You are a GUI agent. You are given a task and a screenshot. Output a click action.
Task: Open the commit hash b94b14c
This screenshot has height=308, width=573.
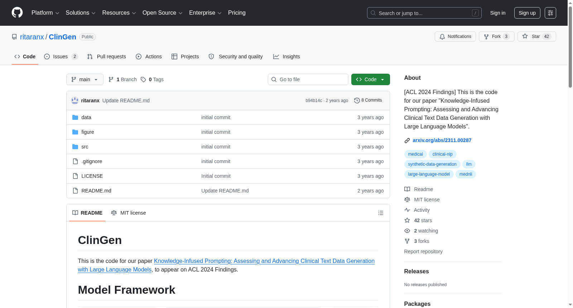(x=314, y=101)
